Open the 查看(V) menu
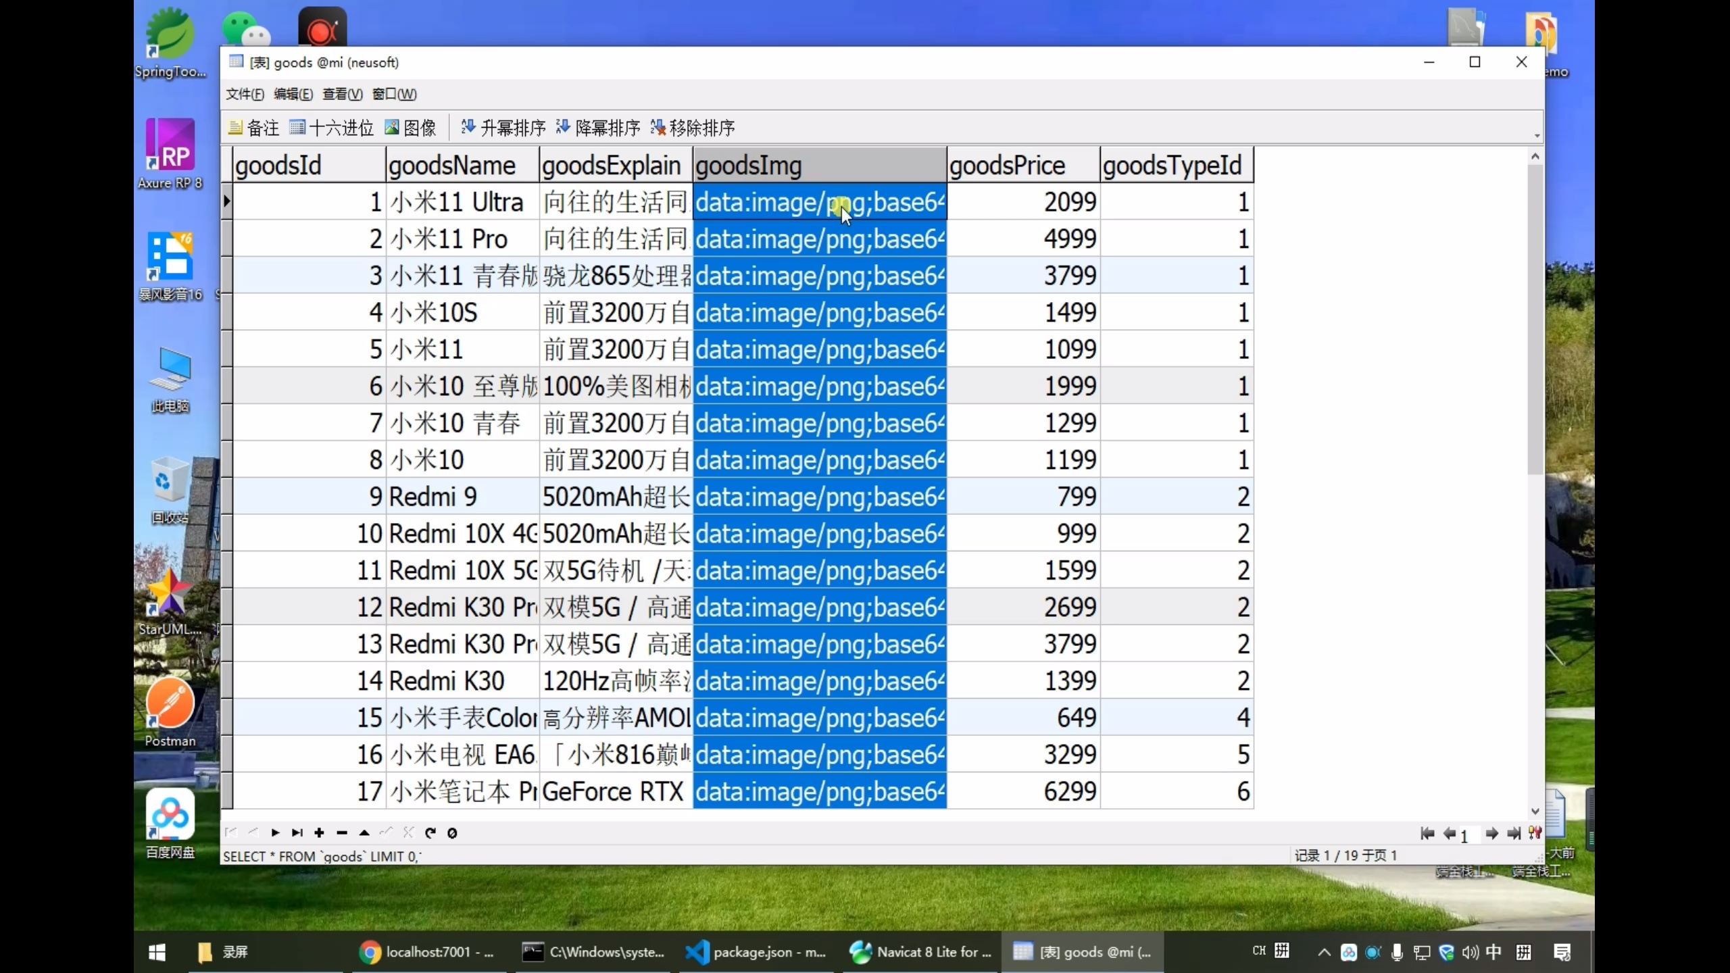 (x=342, y=94)
